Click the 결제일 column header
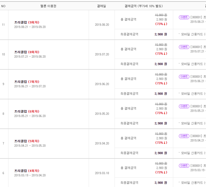 tap(101, 6)
